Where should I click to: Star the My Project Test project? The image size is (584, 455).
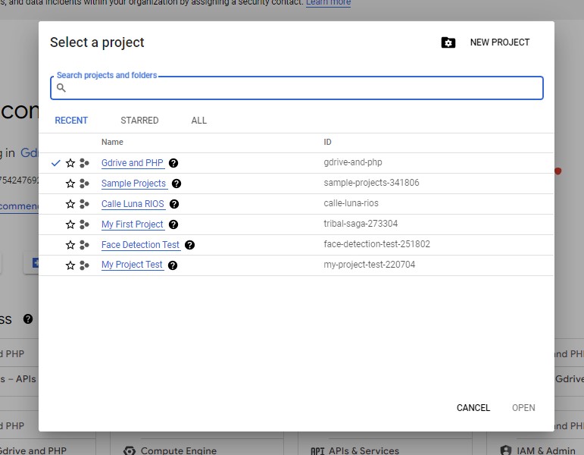point(70,265)
